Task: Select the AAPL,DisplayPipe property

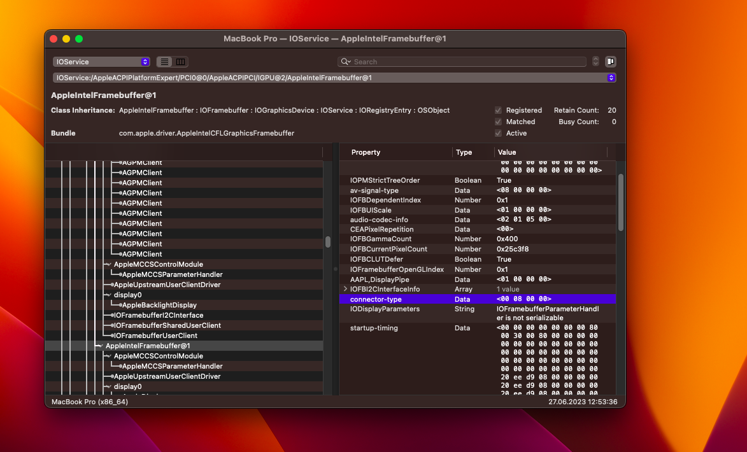Action: (x=380, y=279)
